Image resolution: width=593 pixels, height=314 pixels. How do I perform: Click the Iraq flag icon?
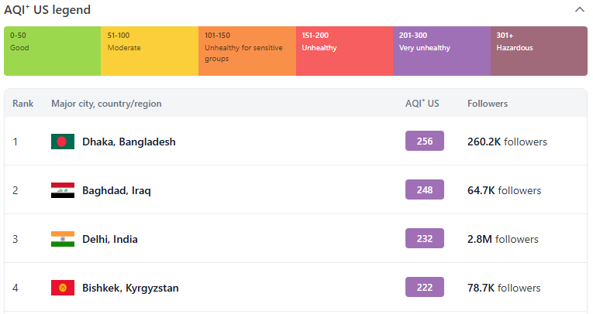63,190
